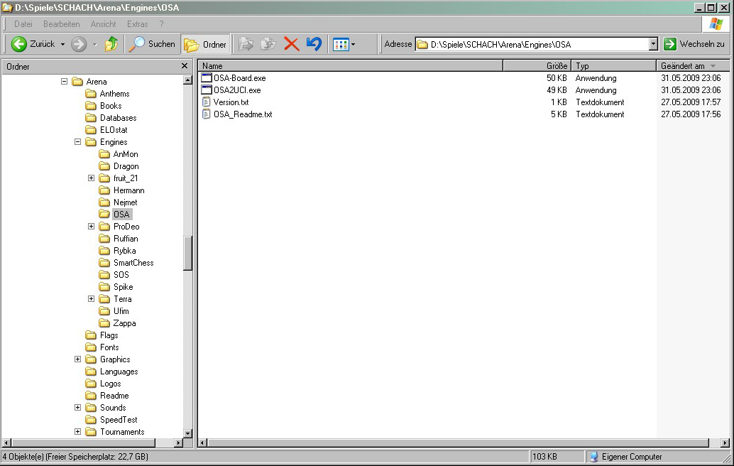Select the ELOstat folder in tree

pos(114,130)
